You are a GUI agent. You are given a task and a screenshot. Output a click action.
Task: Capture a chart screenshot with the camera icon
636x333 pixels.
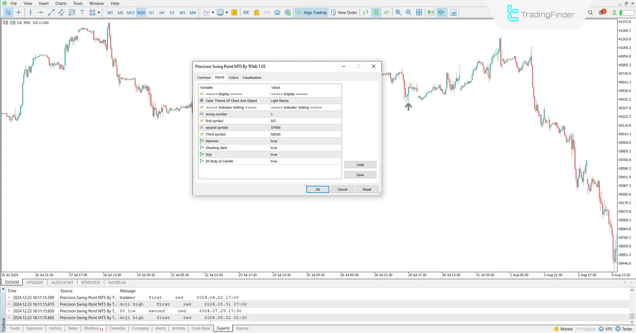(x=453, y=12)
